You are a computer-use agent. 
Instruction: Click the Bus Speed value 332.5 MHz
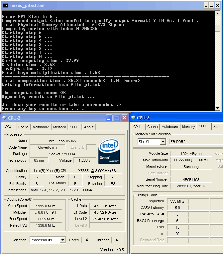click(x=46, y=219)
